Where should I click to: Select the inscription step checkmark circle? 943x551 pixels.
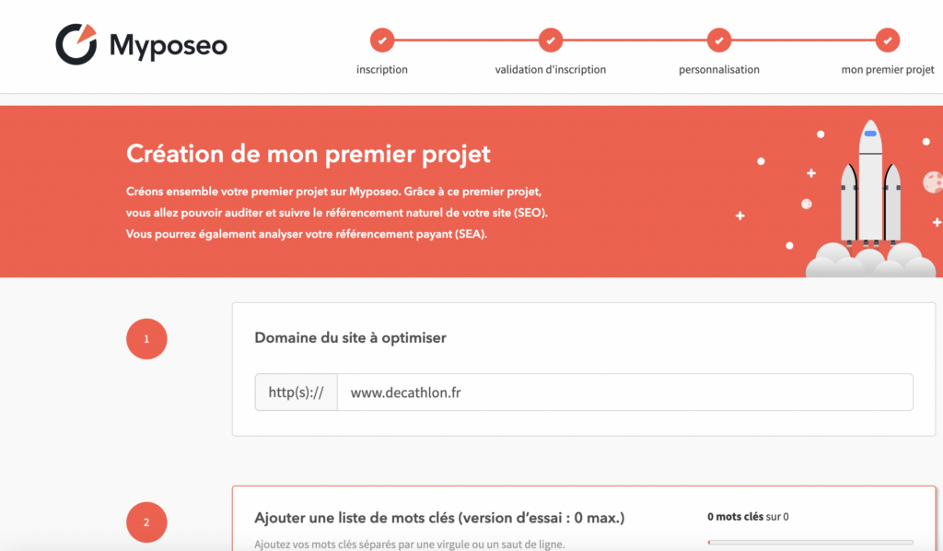[x=382, y=41]
